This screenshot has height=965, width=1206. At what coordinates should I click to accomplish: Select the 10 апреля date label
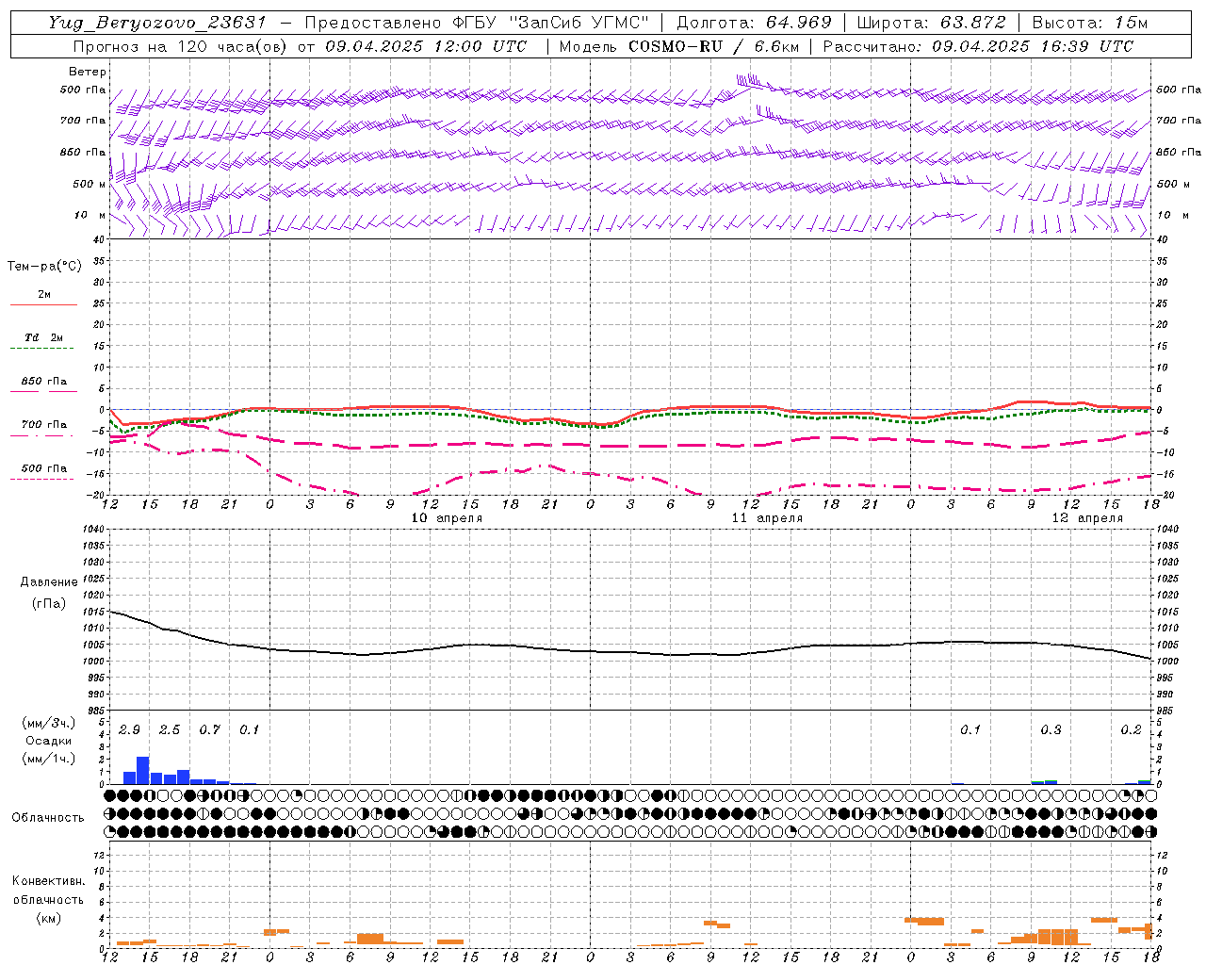coord(448,518)
